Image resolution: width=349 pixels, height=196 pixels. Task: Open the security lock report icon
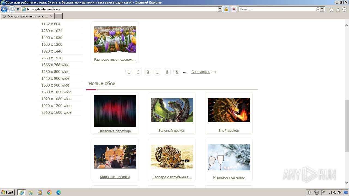point(226,9)
